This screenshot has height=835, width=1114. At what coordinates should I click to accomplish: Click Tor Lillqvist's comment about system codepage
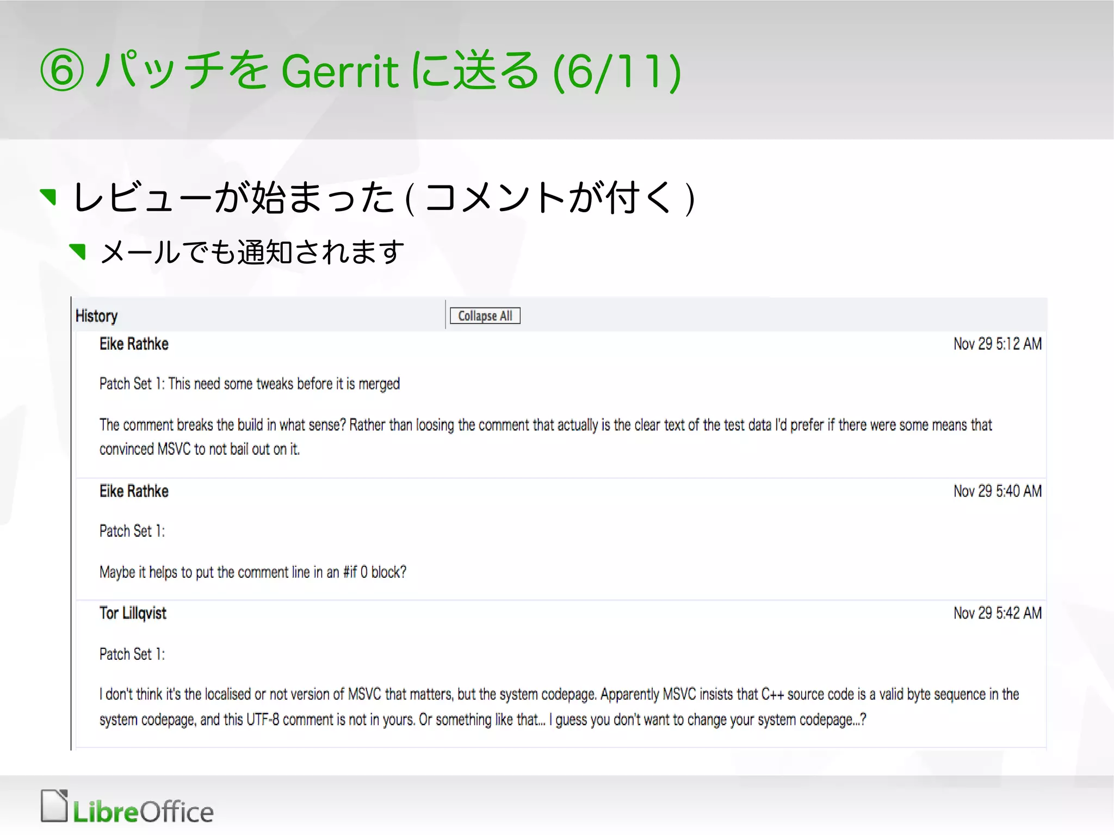click(559, 707)
